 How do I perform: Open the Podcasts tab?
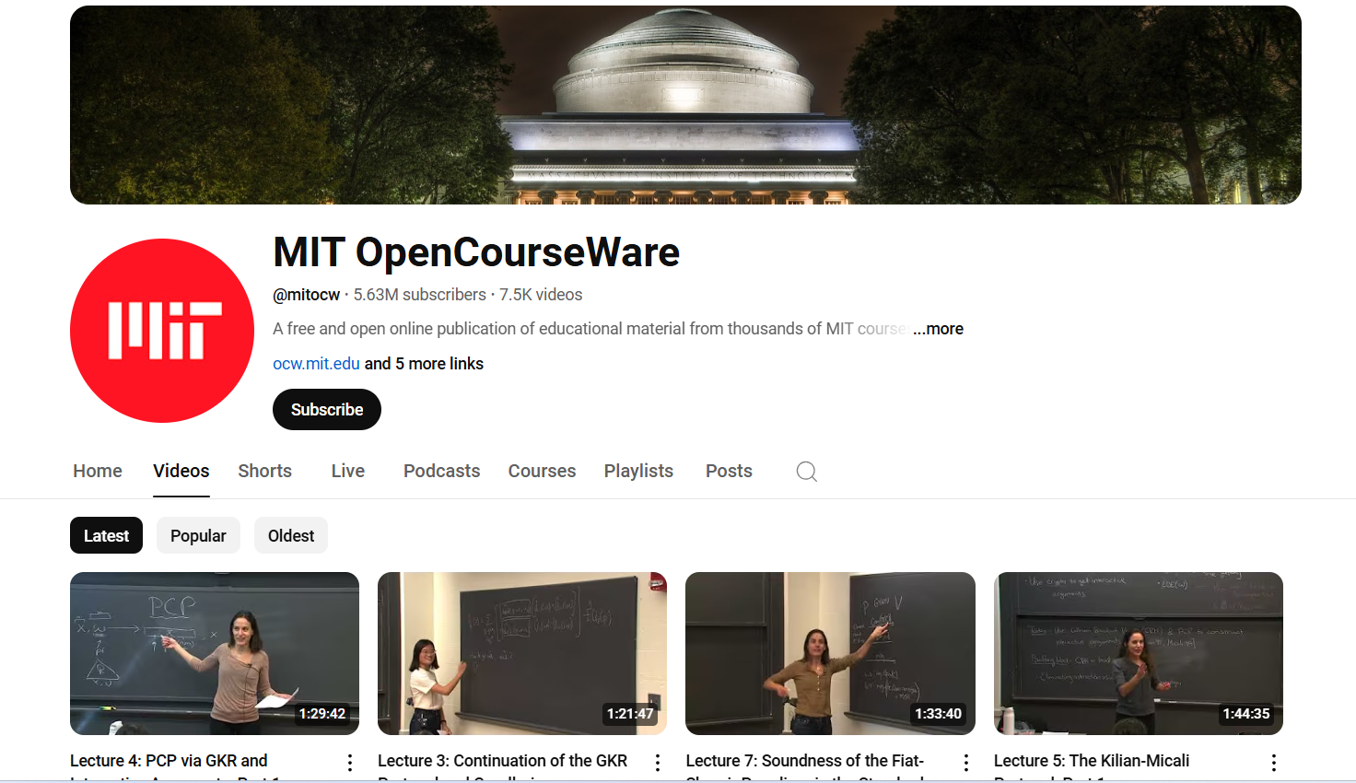click(442, 471)
